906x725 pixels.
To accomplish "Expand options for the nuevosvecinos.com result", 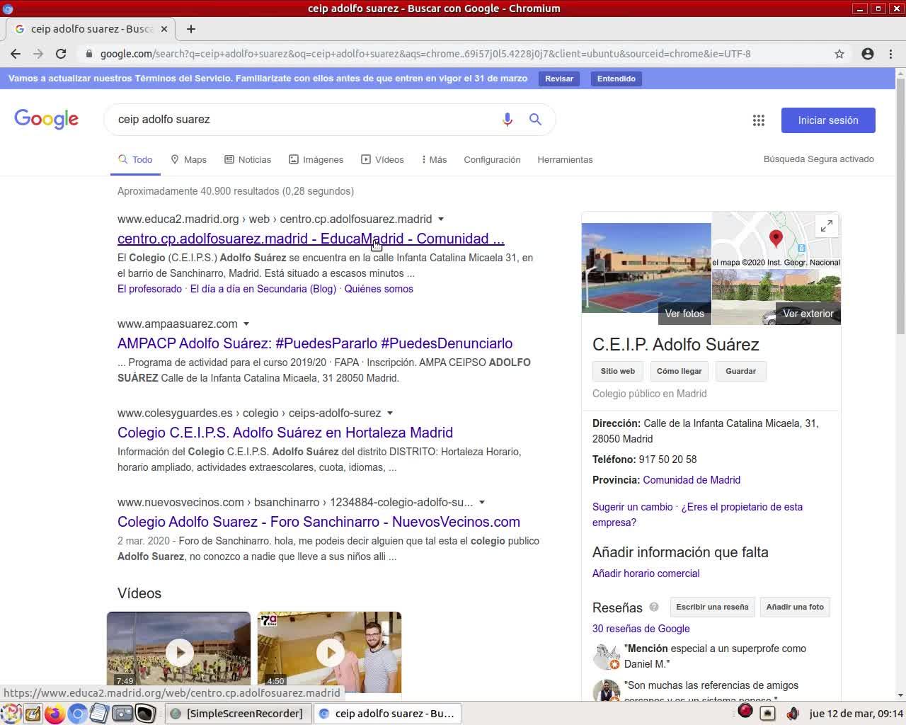I will pos(482,503).
